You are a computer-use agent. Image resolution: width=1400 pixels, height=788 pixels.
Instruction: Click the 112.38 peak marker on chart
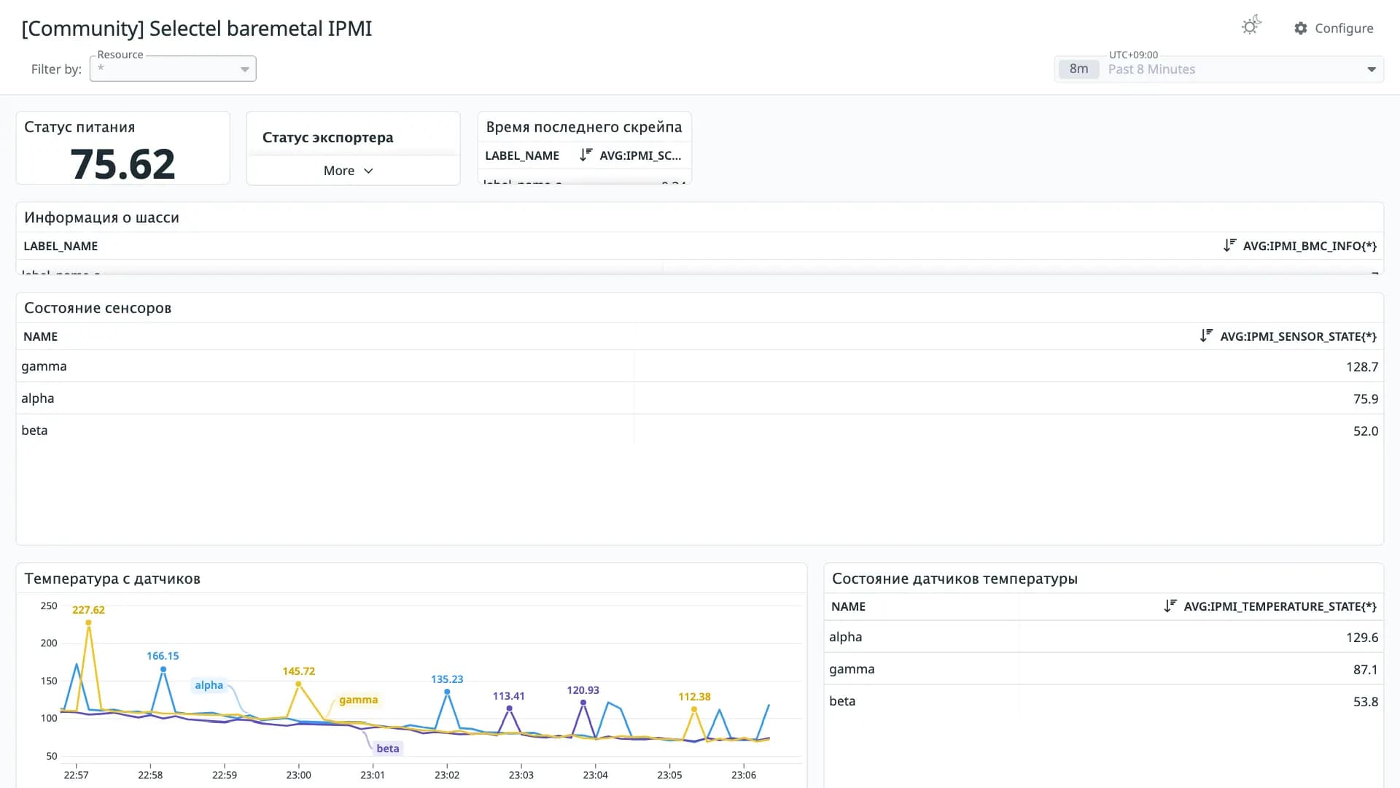[694, 708]
